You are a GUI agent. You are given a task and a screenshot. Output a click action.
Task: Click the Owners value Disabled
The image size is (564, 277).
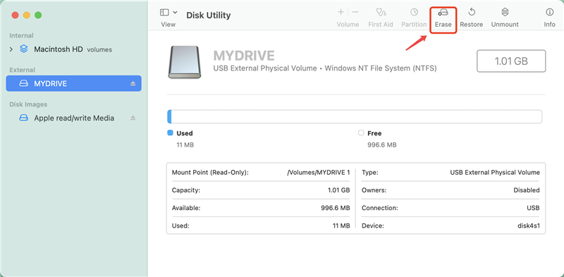(527, 190)
